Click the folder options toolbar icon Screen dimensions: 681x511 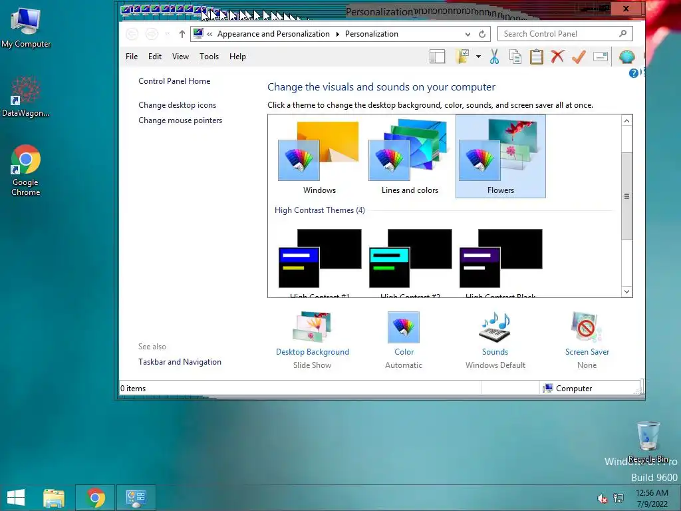click(463, 57)
